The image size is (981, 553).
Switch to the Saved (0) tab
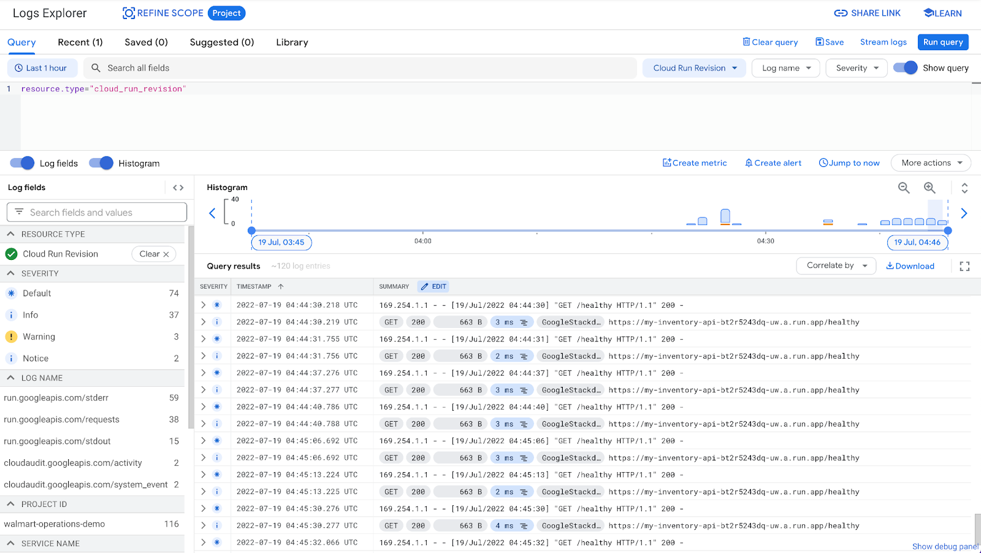coord(146,42)
